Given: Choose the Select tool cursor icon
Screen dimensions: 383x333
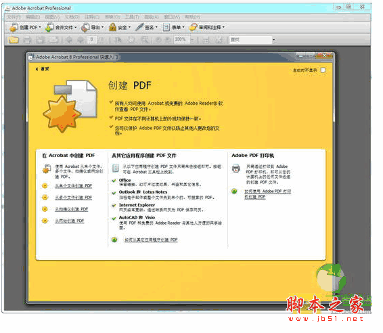Looking at the screenshot, I should tap(118, 39).
